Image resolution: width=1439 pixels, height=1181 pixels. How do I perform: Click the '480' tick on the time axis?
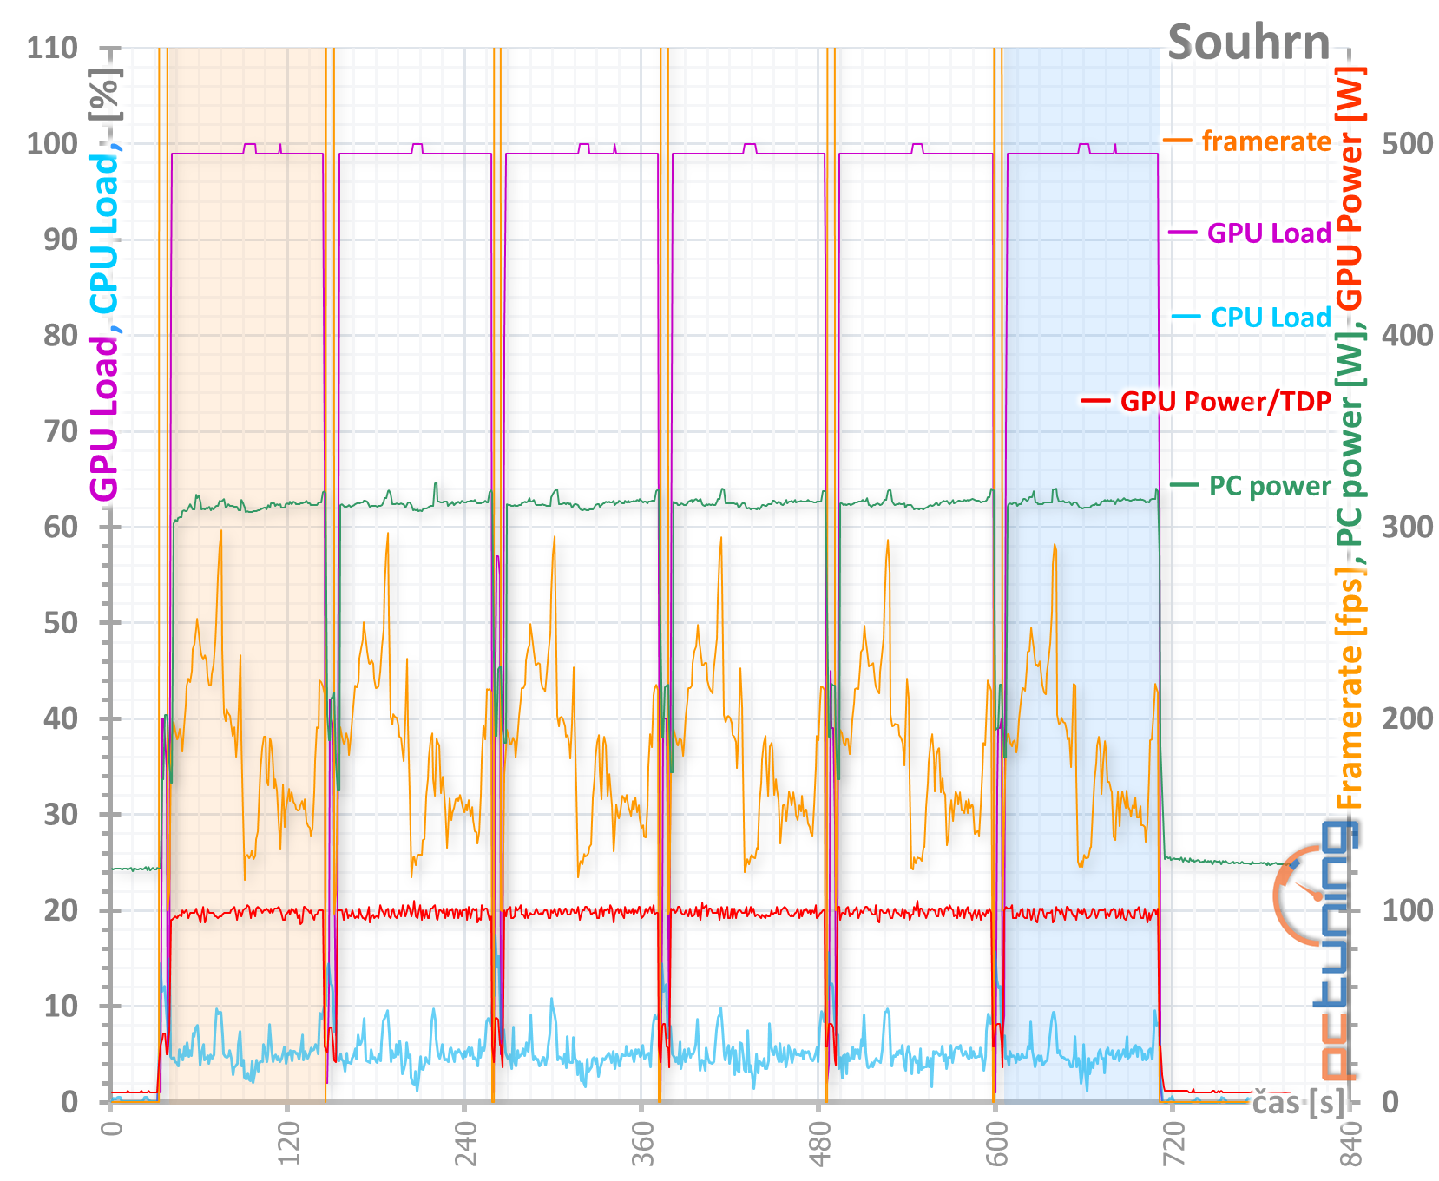coord(819,1144)
